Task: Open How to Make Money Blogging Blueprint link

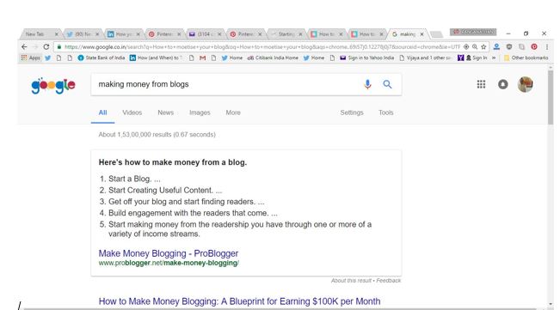Action: coord(239,301)
